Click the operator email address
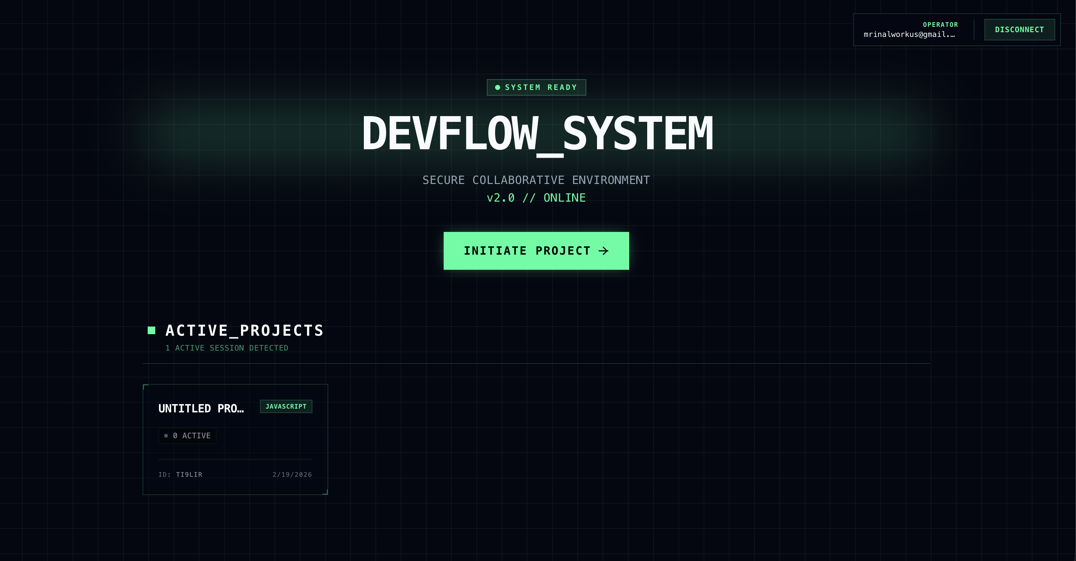The height and width of the screenshot is (561, 1076). coord(909,35)
